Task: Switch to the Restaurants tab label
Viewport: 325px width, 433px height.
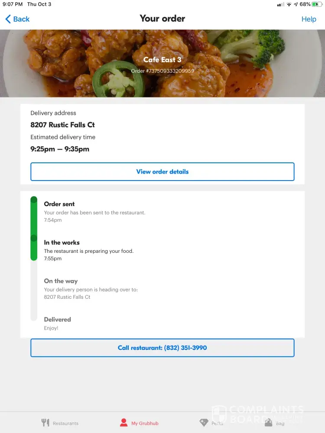Action: coord(65,423)
